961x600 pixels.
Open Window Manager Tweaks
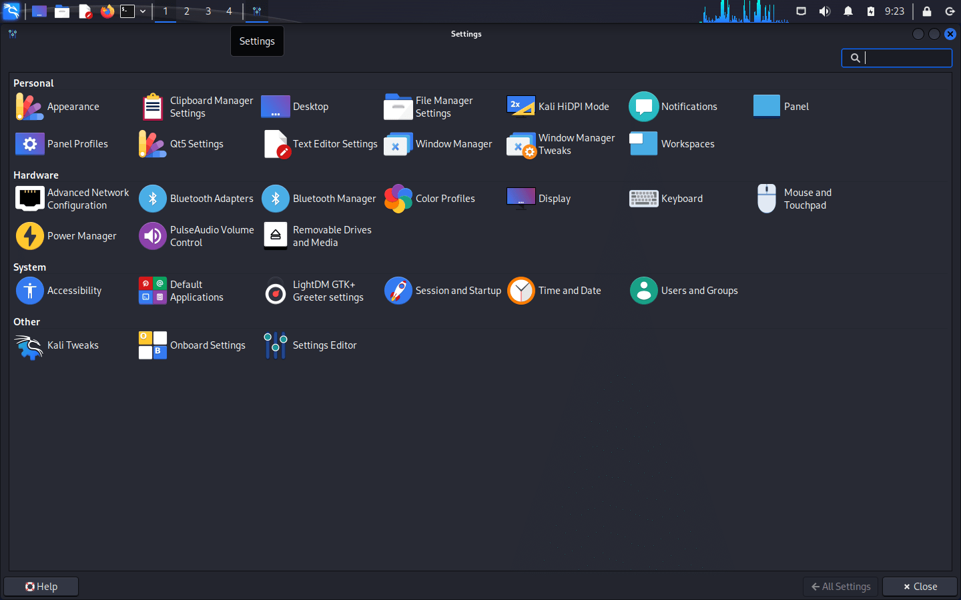coord(561,144)
